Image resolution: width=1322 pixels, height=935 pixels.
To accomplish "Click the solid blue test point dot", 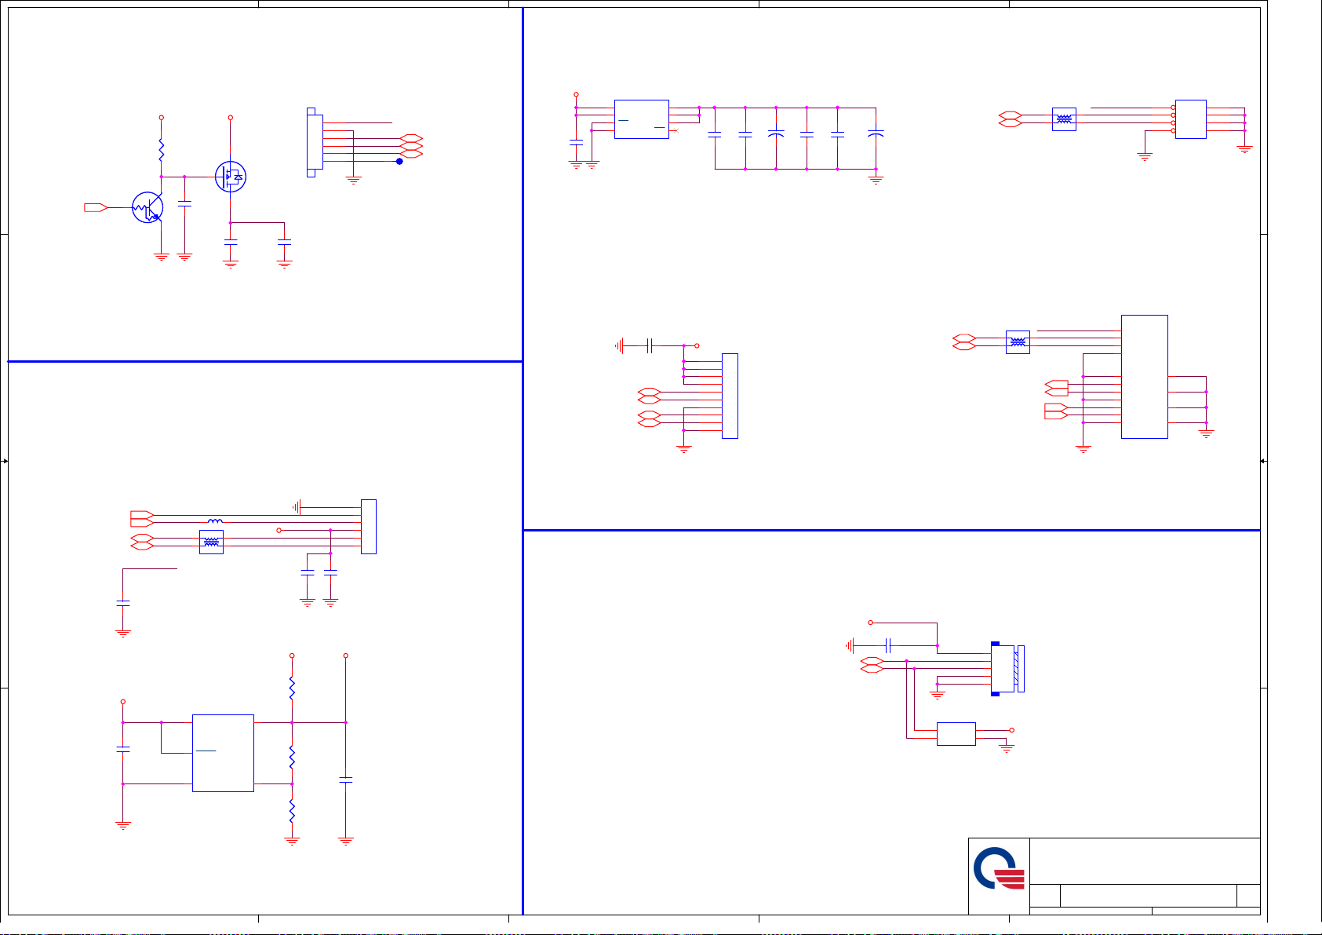I will tap(399, 161).
